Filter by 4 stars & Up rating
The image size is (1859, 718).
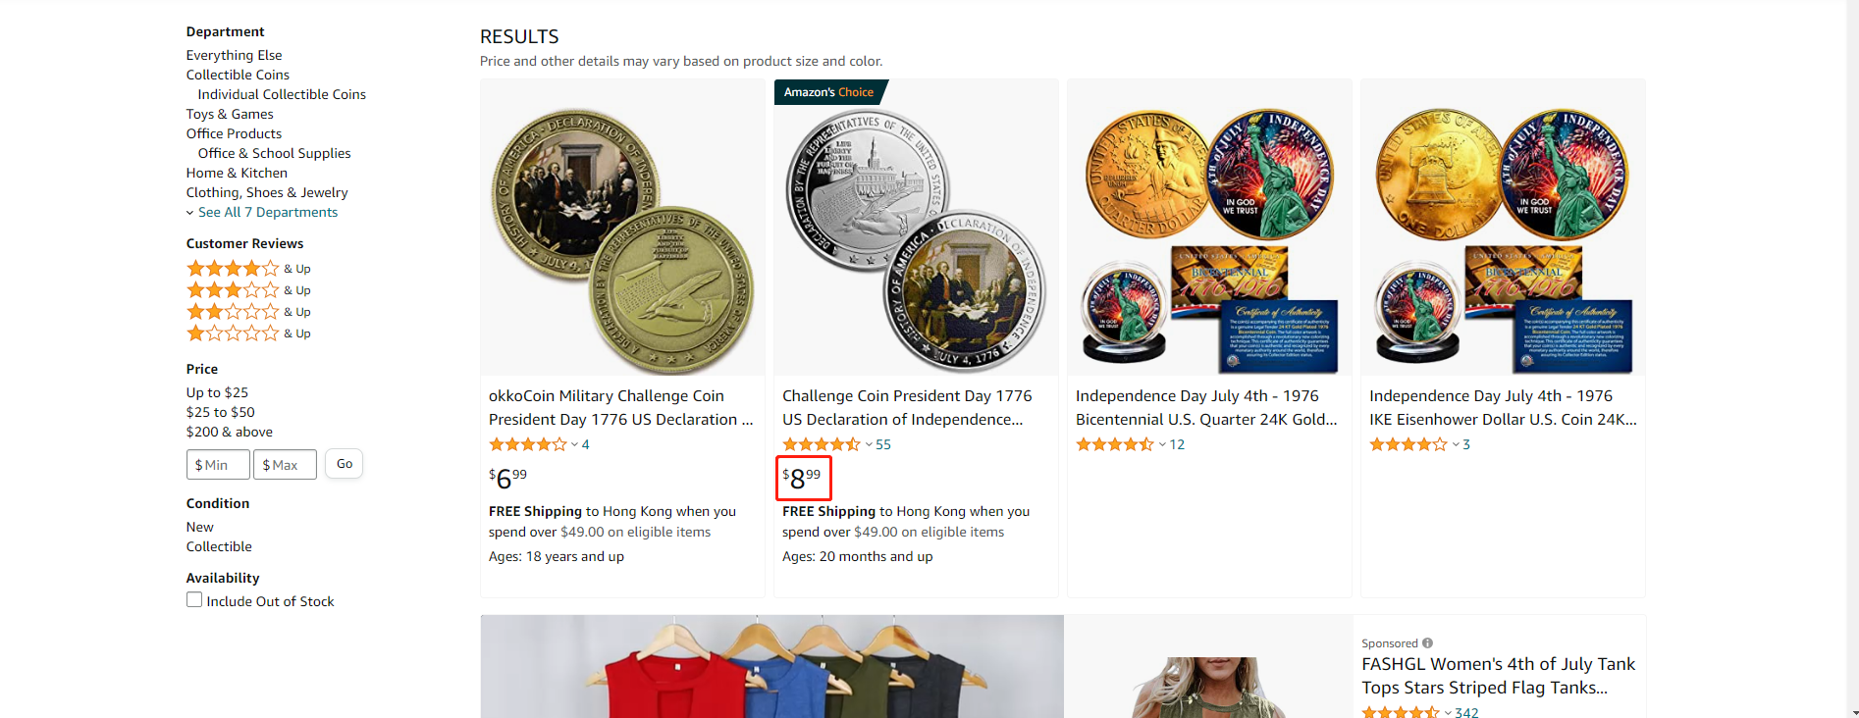tap(248, 269)
